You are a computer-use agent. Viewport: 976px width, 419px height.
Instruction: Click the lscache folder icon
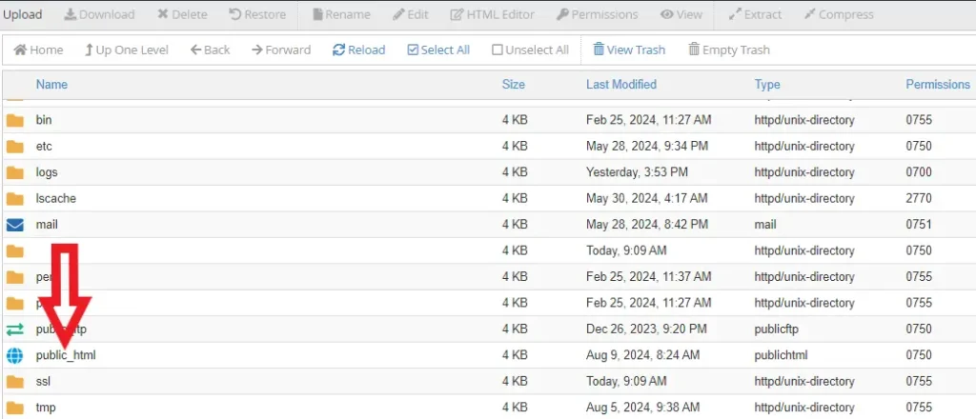click(x=14, y=199)
